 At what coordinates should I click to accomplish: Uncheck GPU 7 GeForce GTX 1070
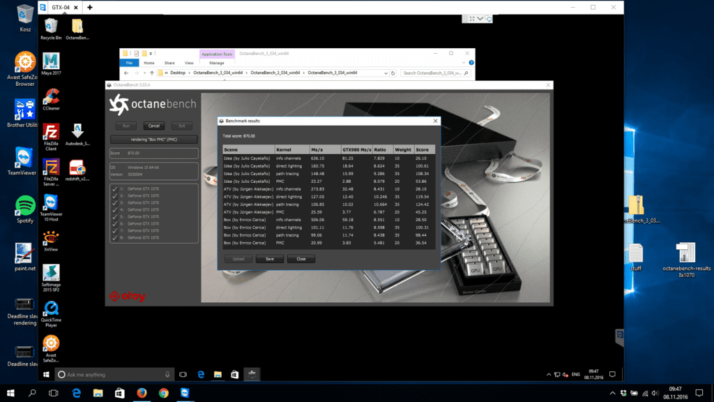coord(115,230)
